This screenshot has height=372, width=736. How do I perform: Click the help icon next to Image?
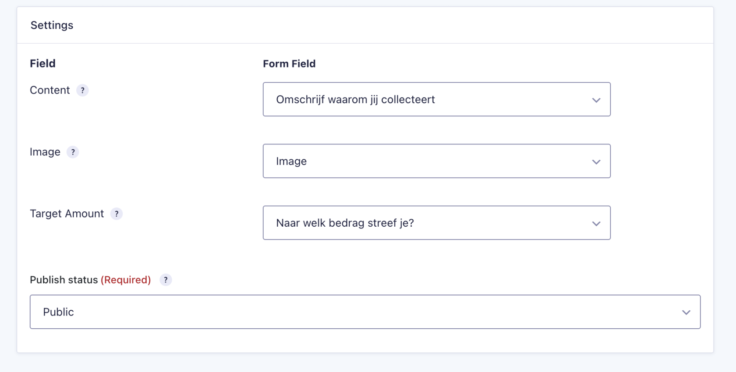click(x=73, y=152)
